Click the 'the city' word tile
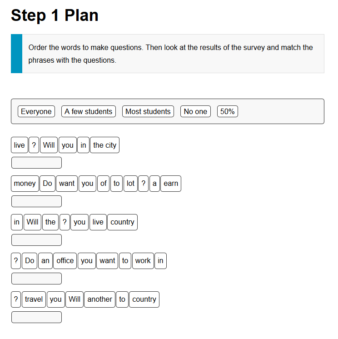The image size is (338, 339). [x=104, y=145]
